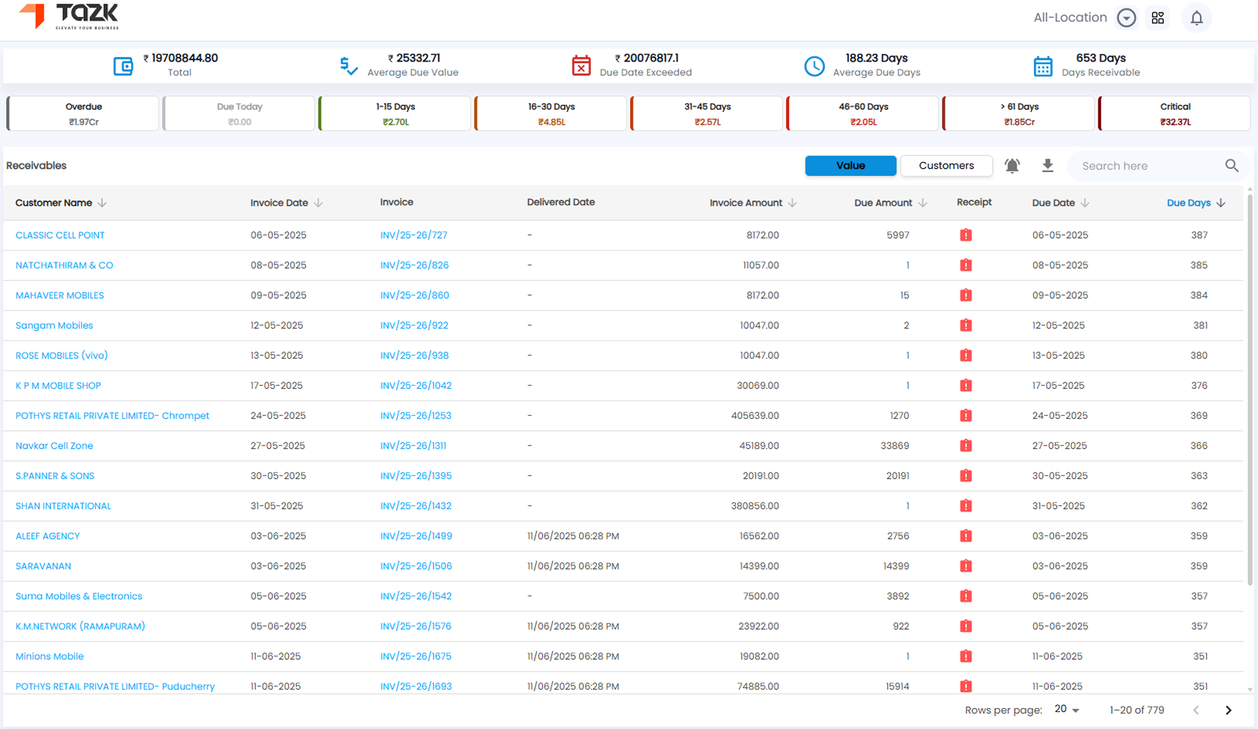Open receipt icon for CLASSIC CELL POINT

(966, 235)
